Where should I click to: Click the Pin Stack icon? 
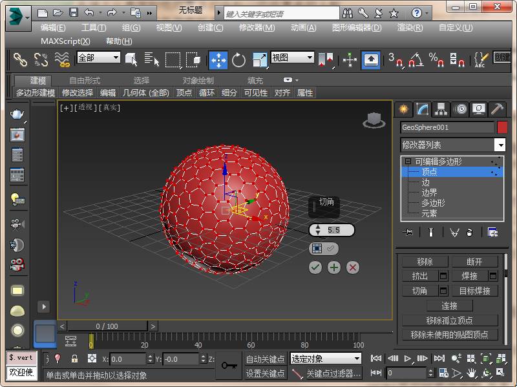tap(408, 233)
